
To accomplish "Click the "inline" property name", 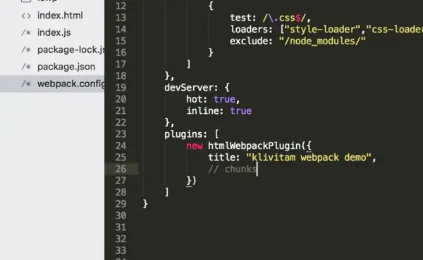I will pyautogui.click(x=202, y=111).
